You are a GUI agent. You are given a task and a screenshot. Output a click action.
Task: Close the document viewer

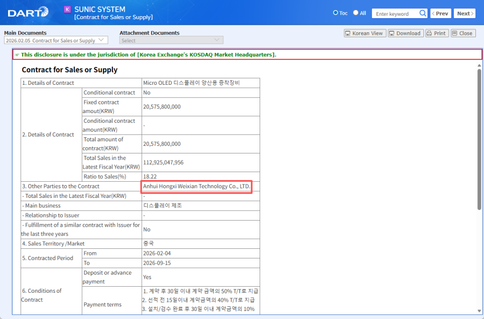coord(462,33)
